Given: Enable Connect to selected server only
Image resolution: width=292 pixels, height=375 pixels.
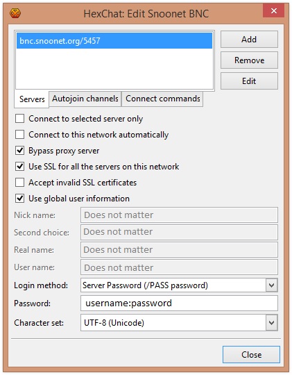Looking at the screenshot, I should [x=19, y=118].
